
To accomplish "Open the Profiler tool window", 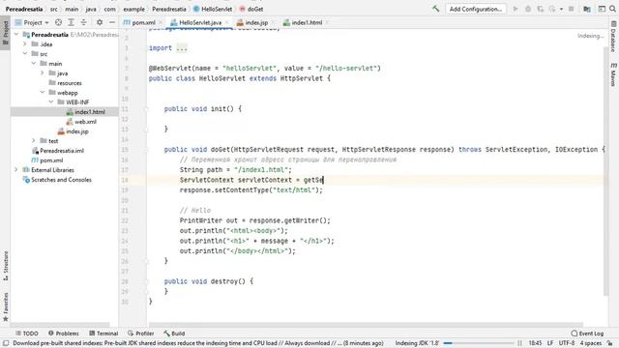I will (x=140, y=333).
